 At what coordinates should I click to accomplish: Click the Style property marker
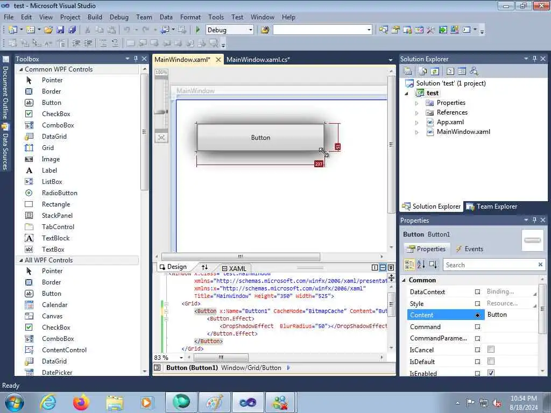(x=478, y=303)
